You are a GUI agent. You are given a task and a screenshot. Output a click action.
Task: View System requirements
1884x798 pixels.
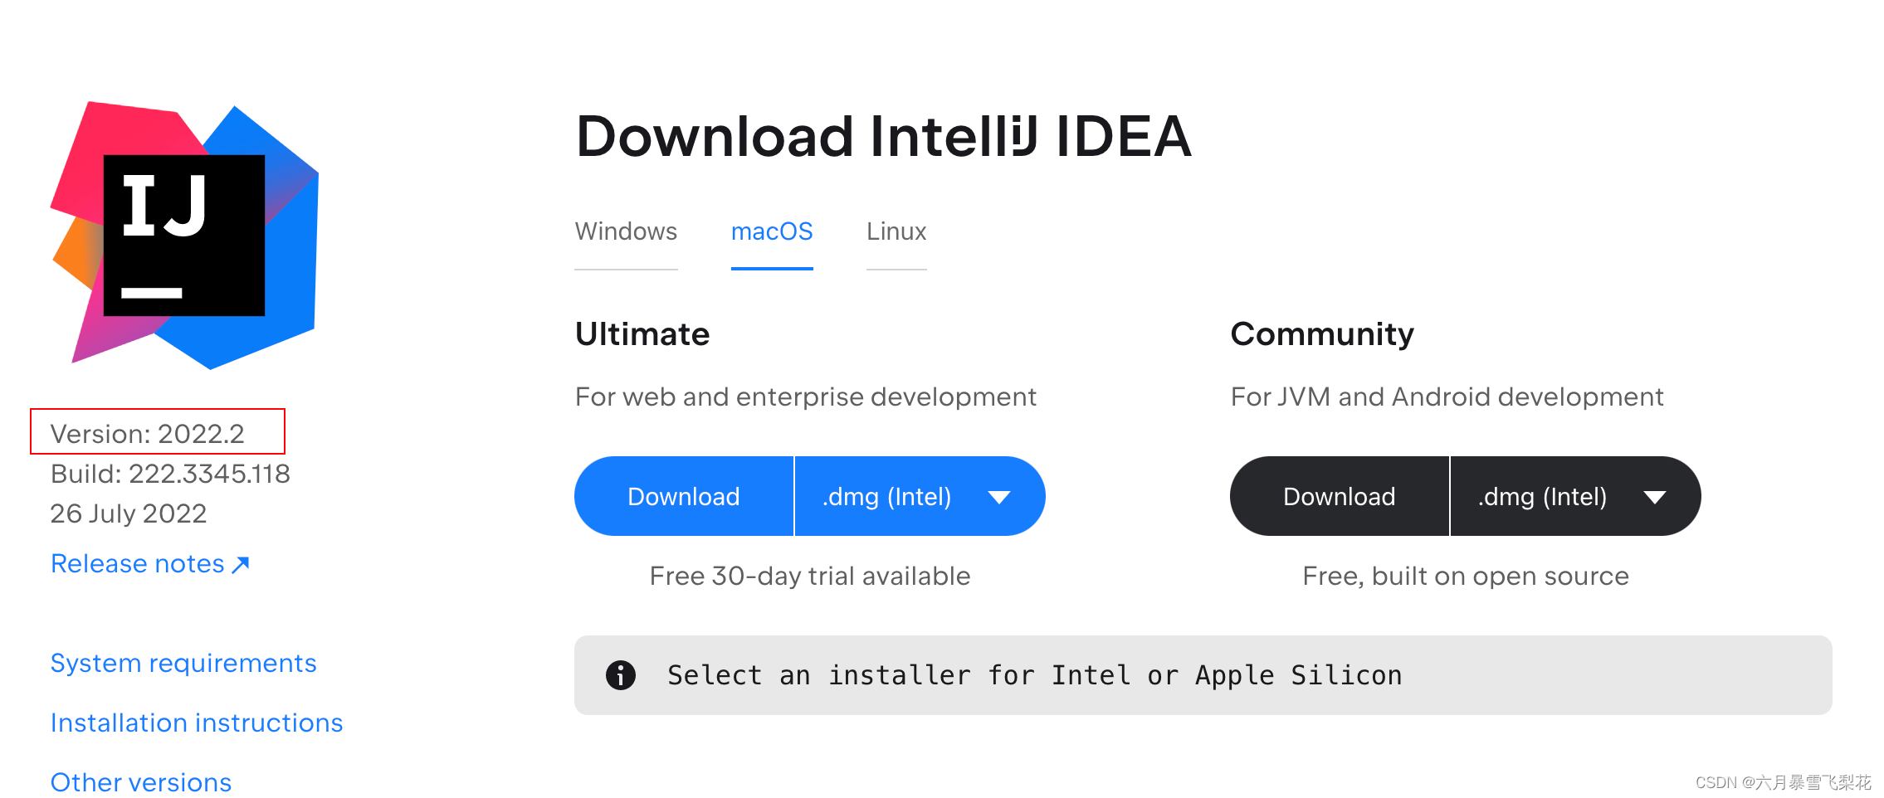(183, 663)
